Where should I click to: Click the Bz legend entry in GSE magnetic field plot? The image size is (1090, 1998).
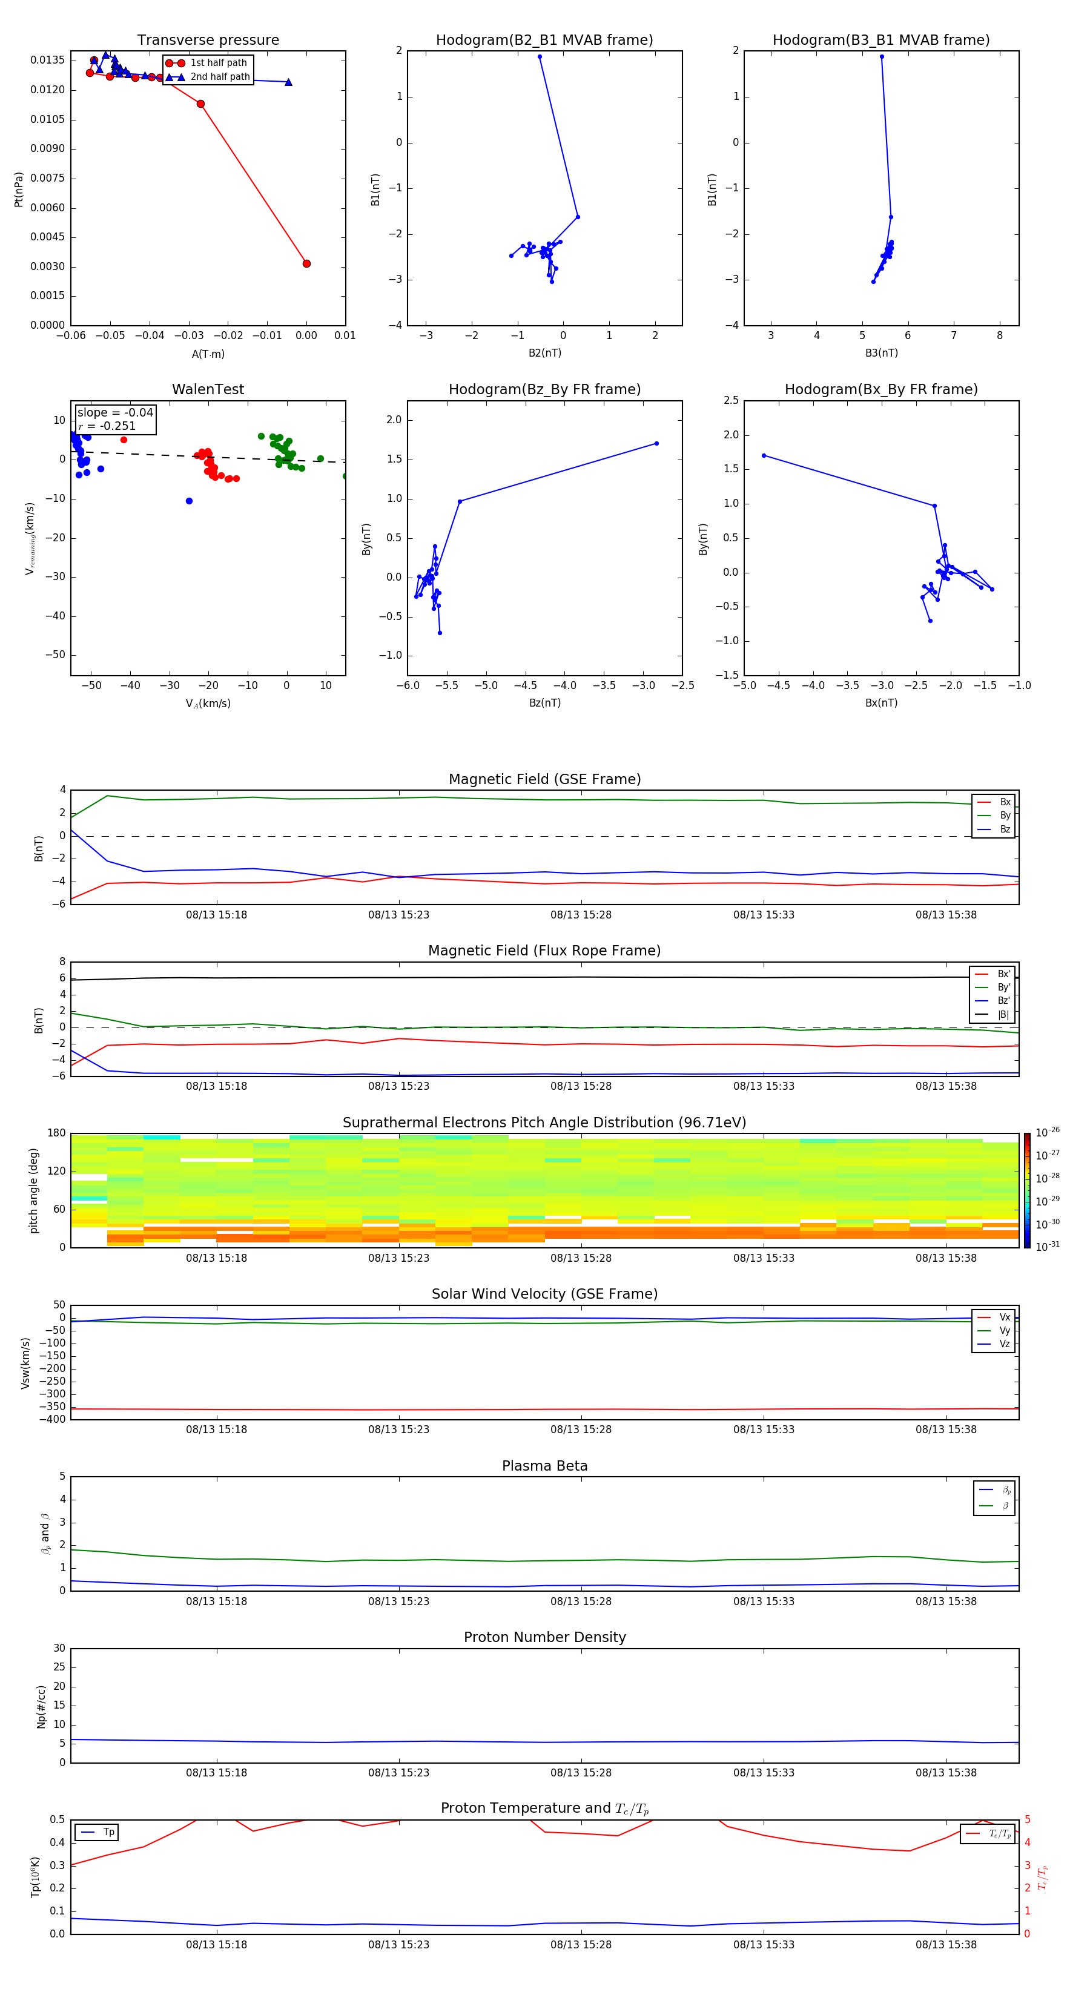click(x=994, y=829)
